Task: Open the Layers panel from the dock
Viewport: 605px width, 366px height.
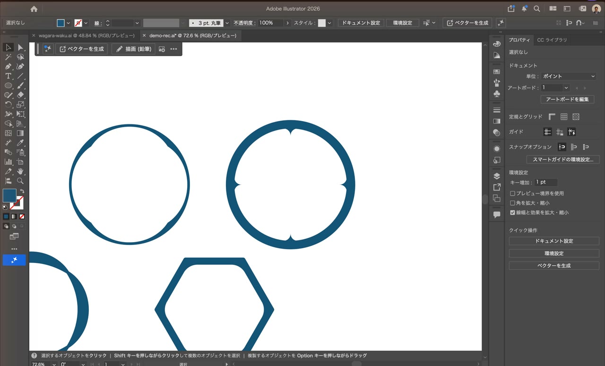Action: [x=497, y=176]
